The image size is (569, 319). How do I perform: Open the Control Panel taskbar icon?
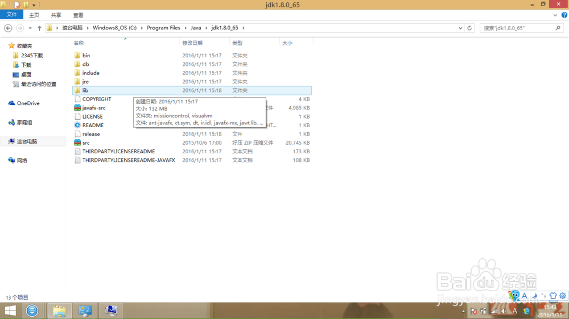tap(85, 310)
